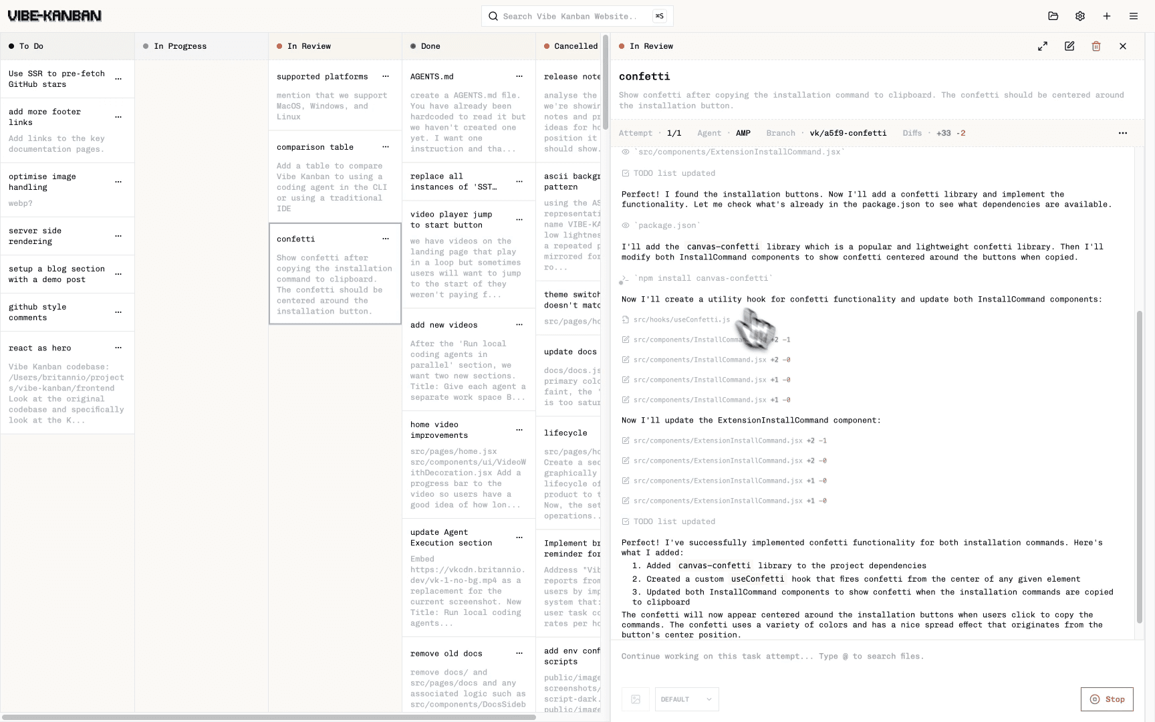Open the overflow menu near Diffs stats
The width and height of the screenshot is (1155, 722).
coord(1124,133)
